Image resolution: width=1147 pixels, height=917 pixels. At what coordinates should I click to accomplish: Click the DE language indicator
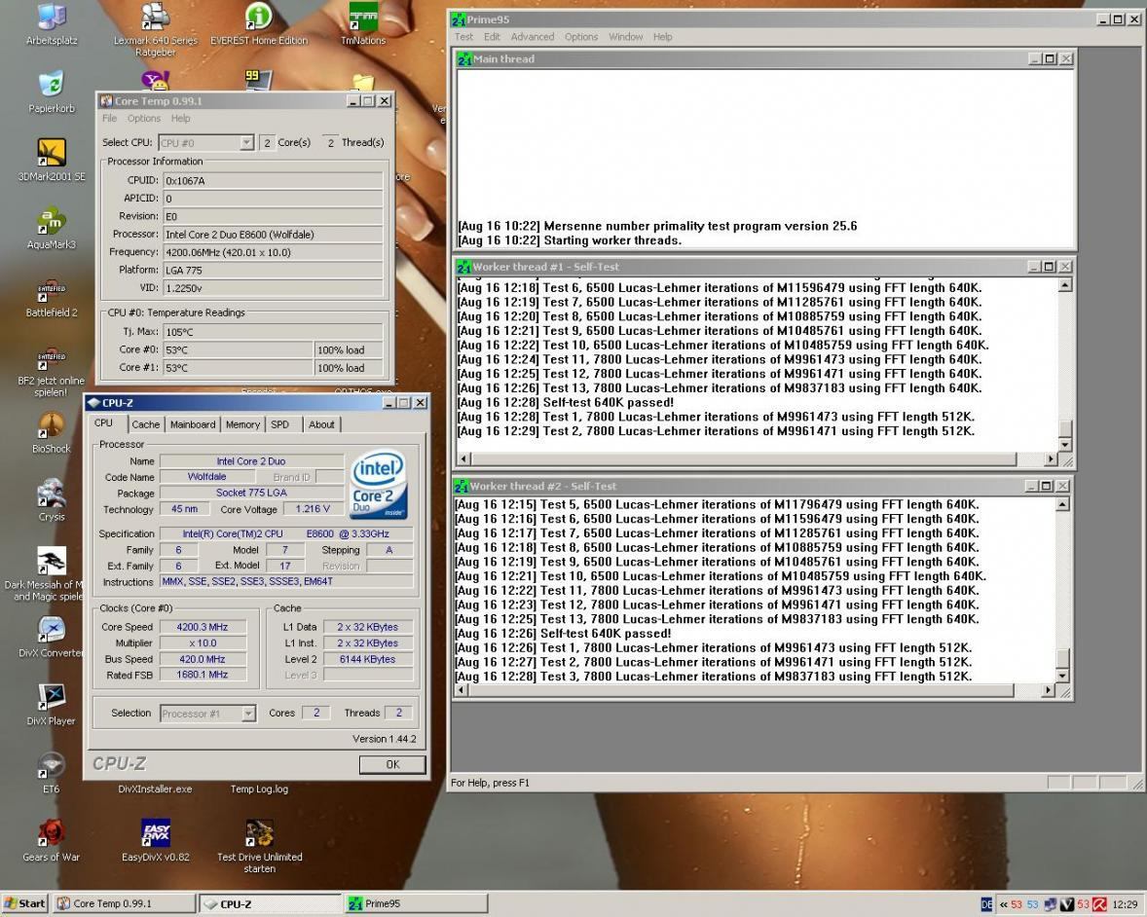[986, 904]
